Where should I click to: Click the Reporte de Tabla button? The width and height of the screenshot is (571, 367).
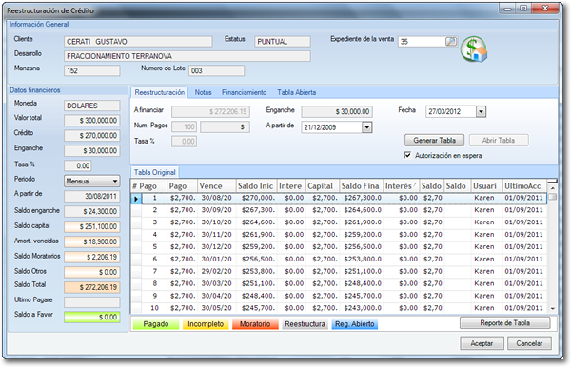pos(504,323)
